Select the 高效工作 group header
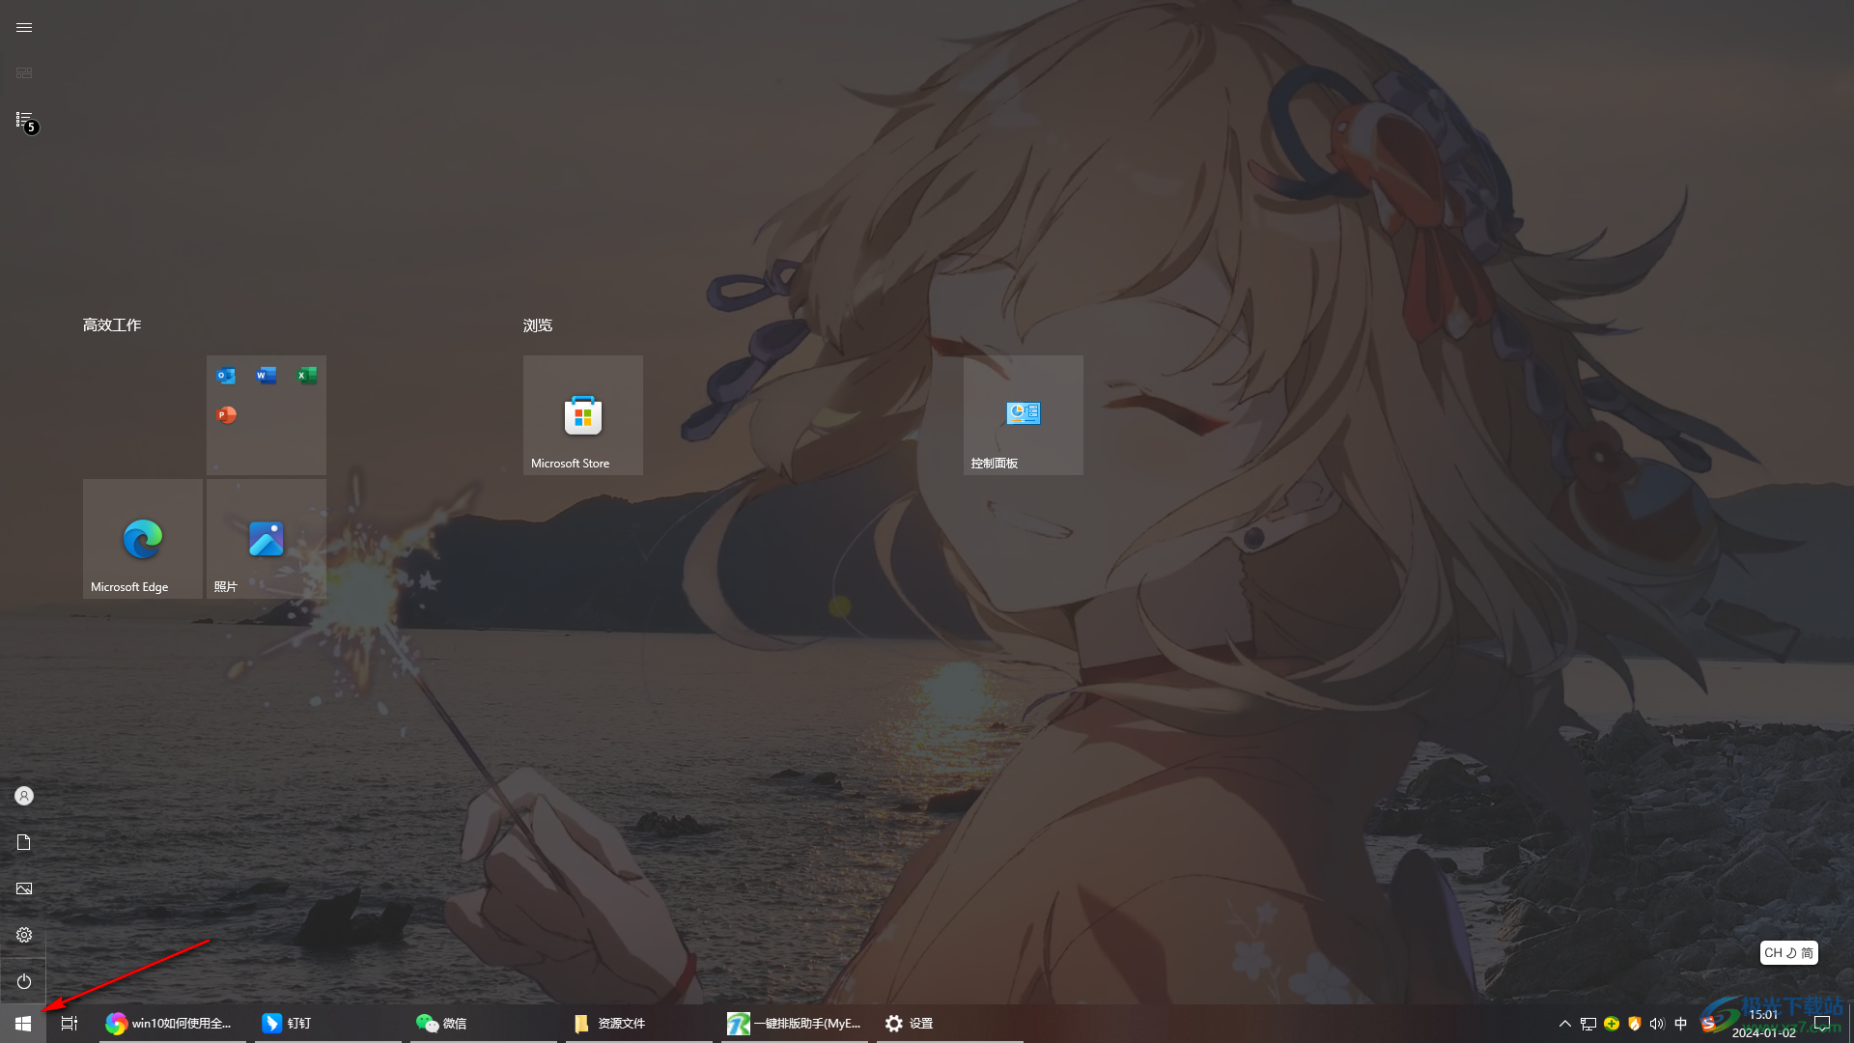This screenshot has width=1854, height=1043. point(112,325)
